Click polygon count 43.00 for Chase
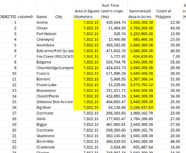The image size is (186, 153). [x=175, y=28]
